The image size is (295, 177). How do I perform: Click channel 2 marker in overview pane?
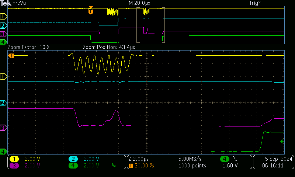click(x=3, y=25)
